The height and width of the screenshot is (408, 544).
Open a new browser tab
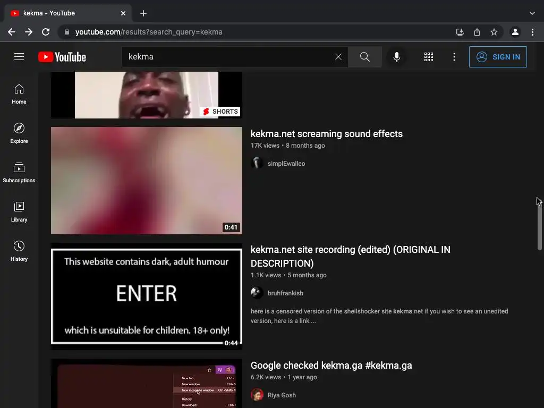143,13
